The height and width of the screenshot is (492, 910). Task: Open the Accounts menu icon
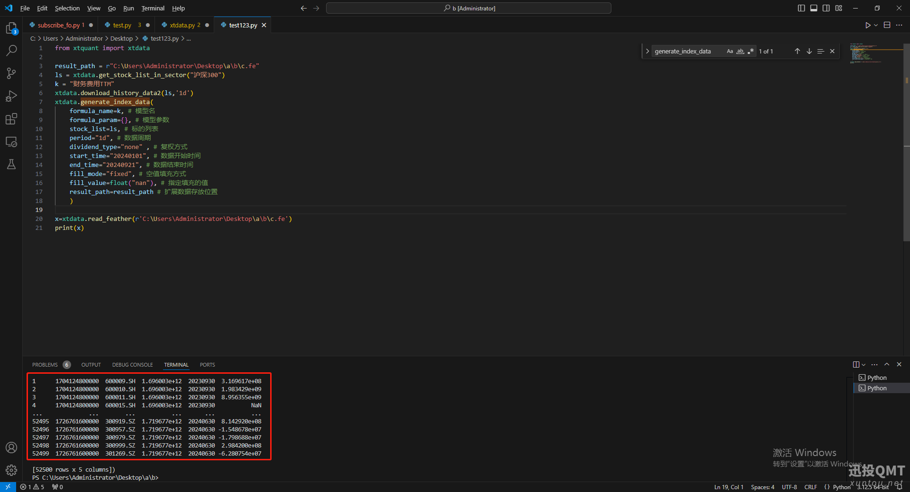pos(11,448)
